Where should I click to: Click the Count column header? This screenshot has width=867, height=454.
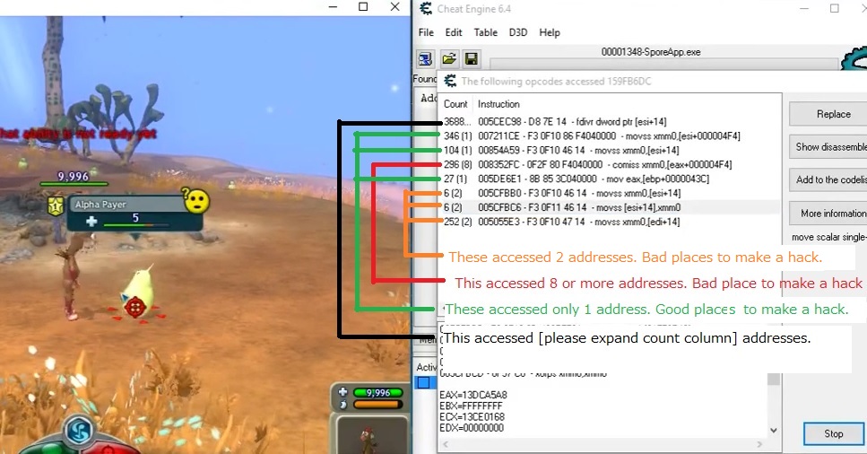455,104
